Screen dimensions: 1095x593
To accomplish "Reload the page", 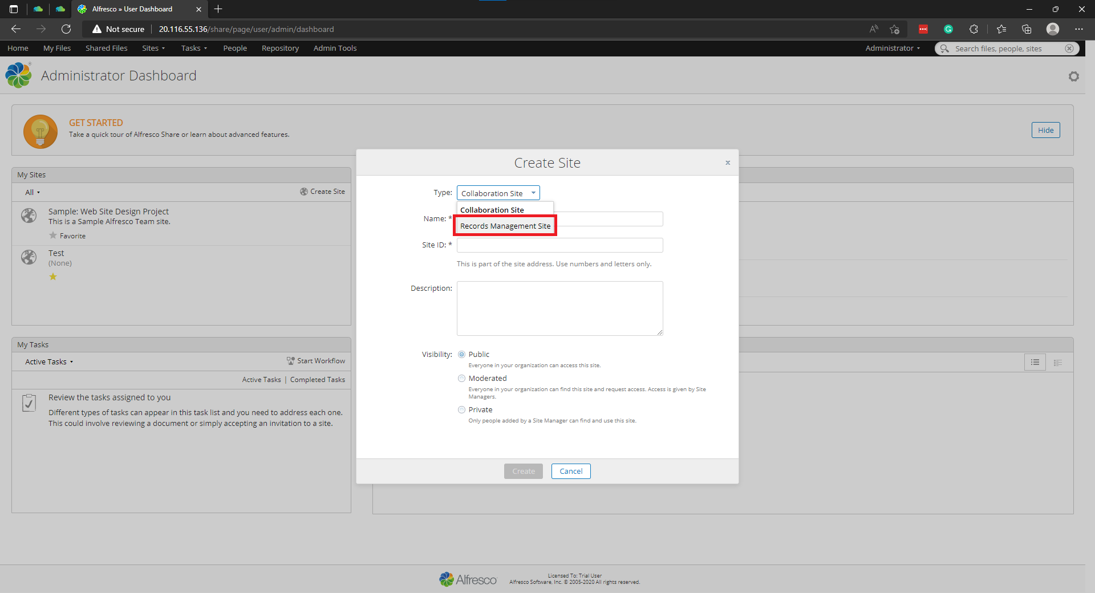I will pyautogui.click(x=66, y=29).
